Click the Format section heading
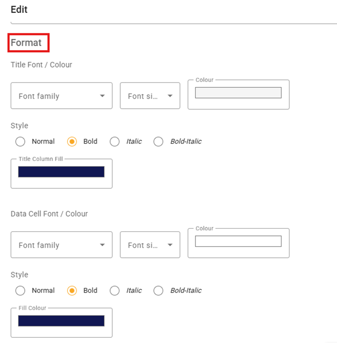This screenshot has width=337, height=343. click(x=26, y=43)
